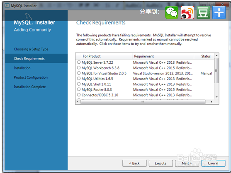
Task: Click MySQL Shell row's Visual C++ 2013 requirement
Action: (x=163, y=84)
